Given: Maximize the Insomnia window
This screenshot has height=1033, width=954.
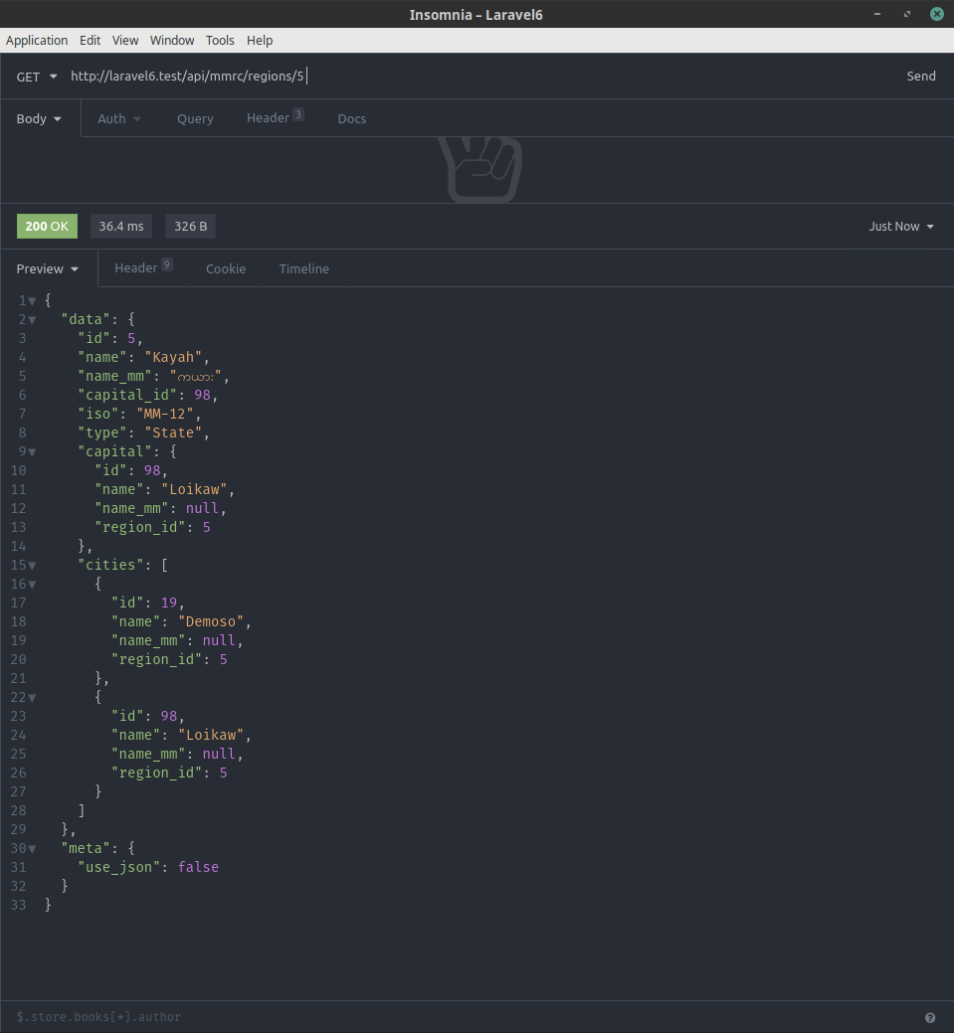Looking at the screenshot, I should (x=907, y=14).
